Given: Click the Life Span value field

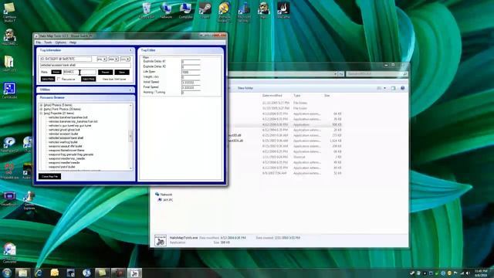Looking at the screenshot, I should [191, 72].
